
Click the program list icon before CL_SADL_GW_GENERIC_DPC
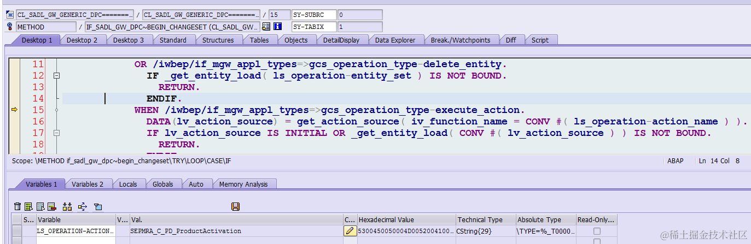[9, 15]
